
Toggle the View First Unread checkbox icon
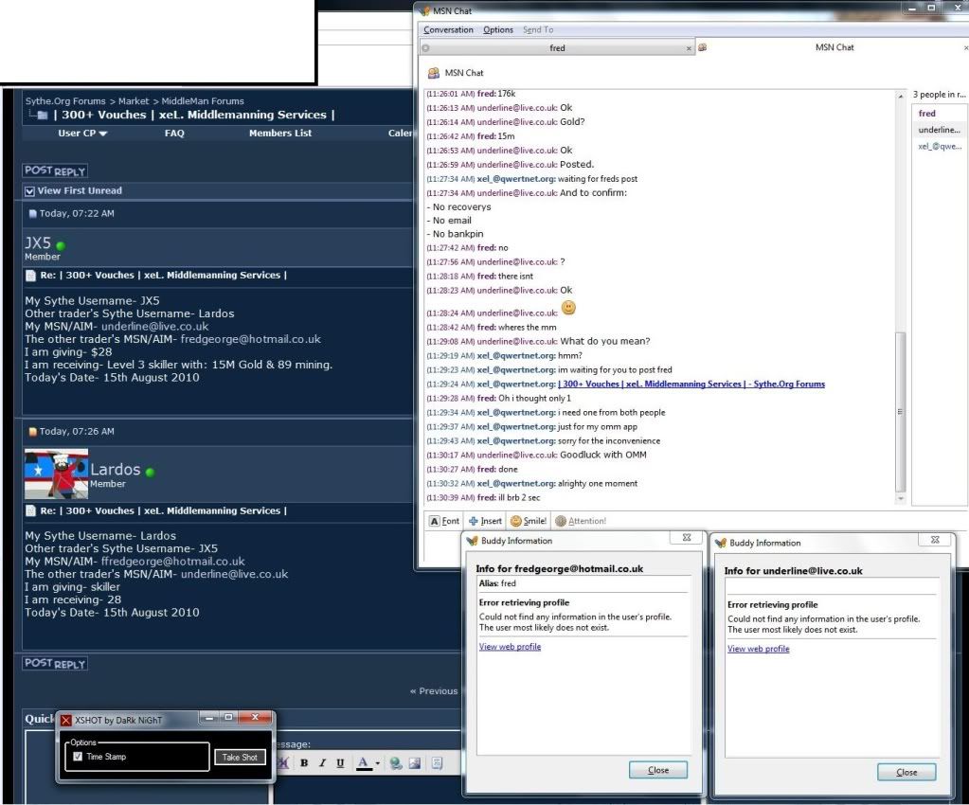(29, 191)
